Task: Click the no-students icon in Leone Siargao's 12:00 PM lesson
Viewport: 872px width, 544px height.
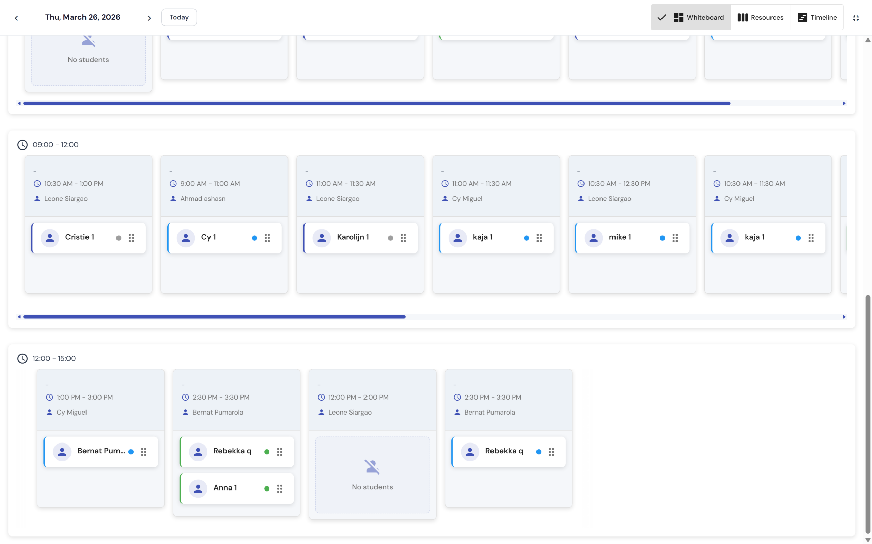Action: (372, 467)
